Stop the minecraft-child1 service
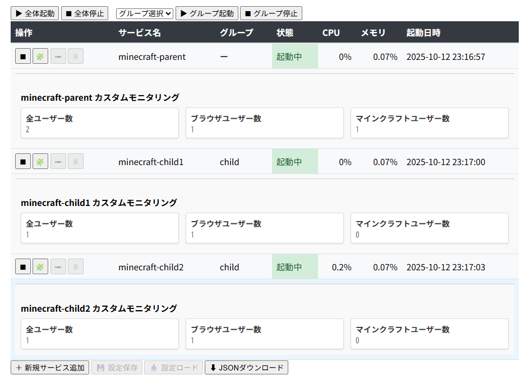Image resolution: width=530 pixels, height=380 pixels. (22, 161)
